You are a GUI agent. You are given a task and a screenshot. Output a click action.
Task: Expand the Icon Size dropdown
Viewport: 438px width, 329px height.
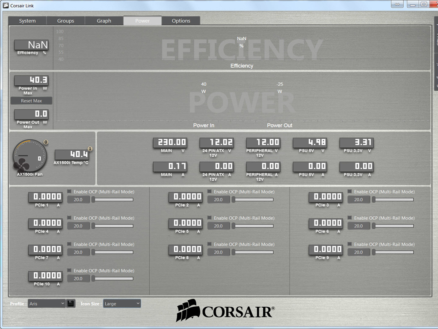pyautogui.click(x=122, y=304)
